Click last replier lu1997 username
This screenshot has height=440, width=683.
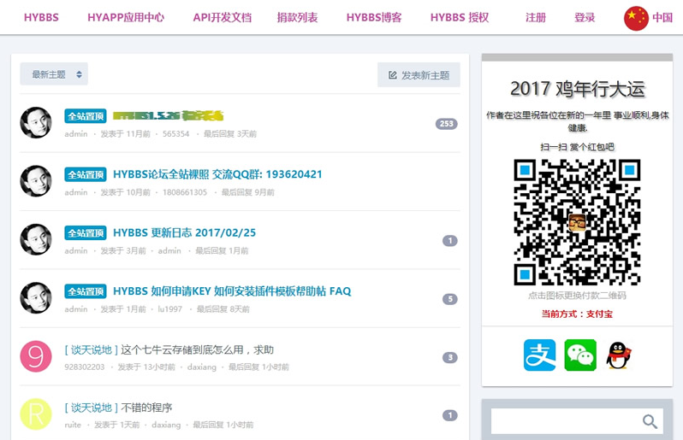click(169, 309)
